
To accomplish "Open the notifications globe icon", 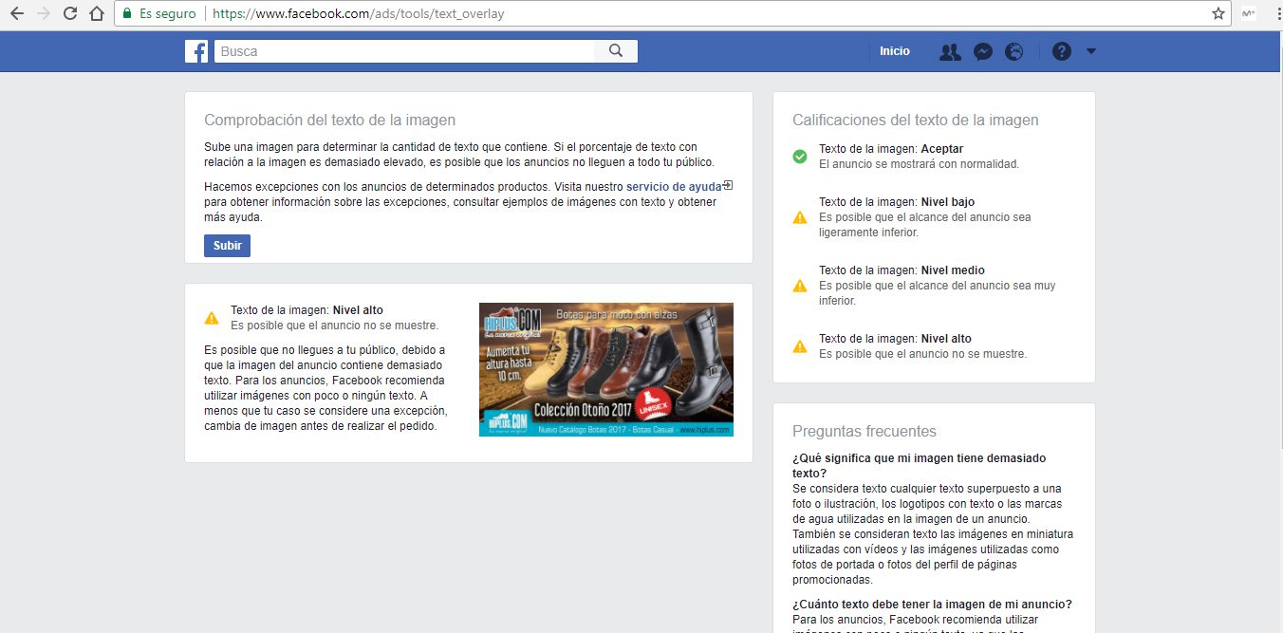I will click(x=1014, y=52).
